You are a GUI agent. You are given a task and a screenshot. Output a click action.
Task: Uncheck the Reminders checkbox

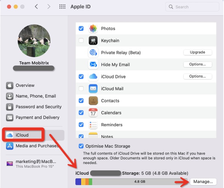click(81, 125)
